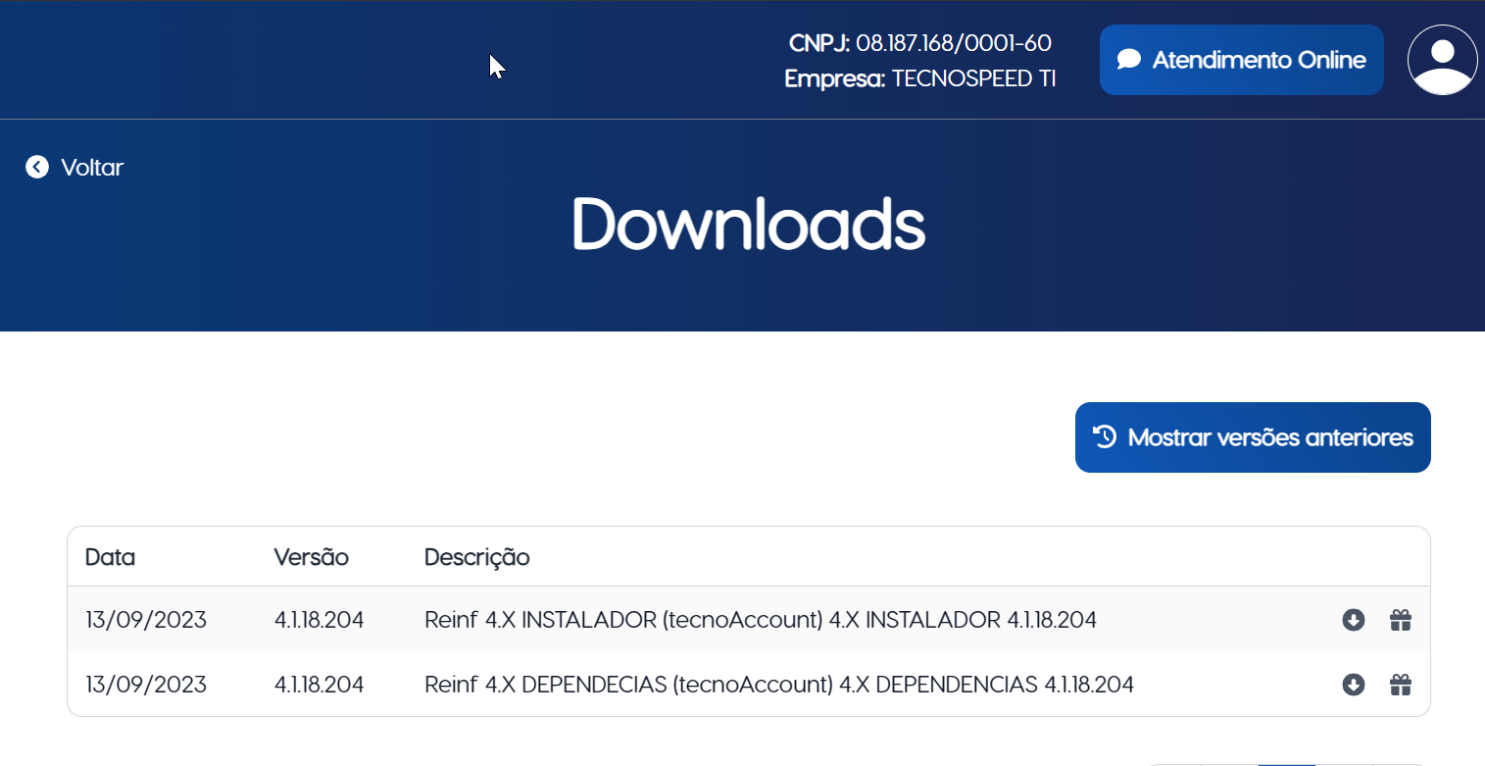
Task: Download the Reinf 4.X DEPENDECIAS file
Action: [1354, 685]
